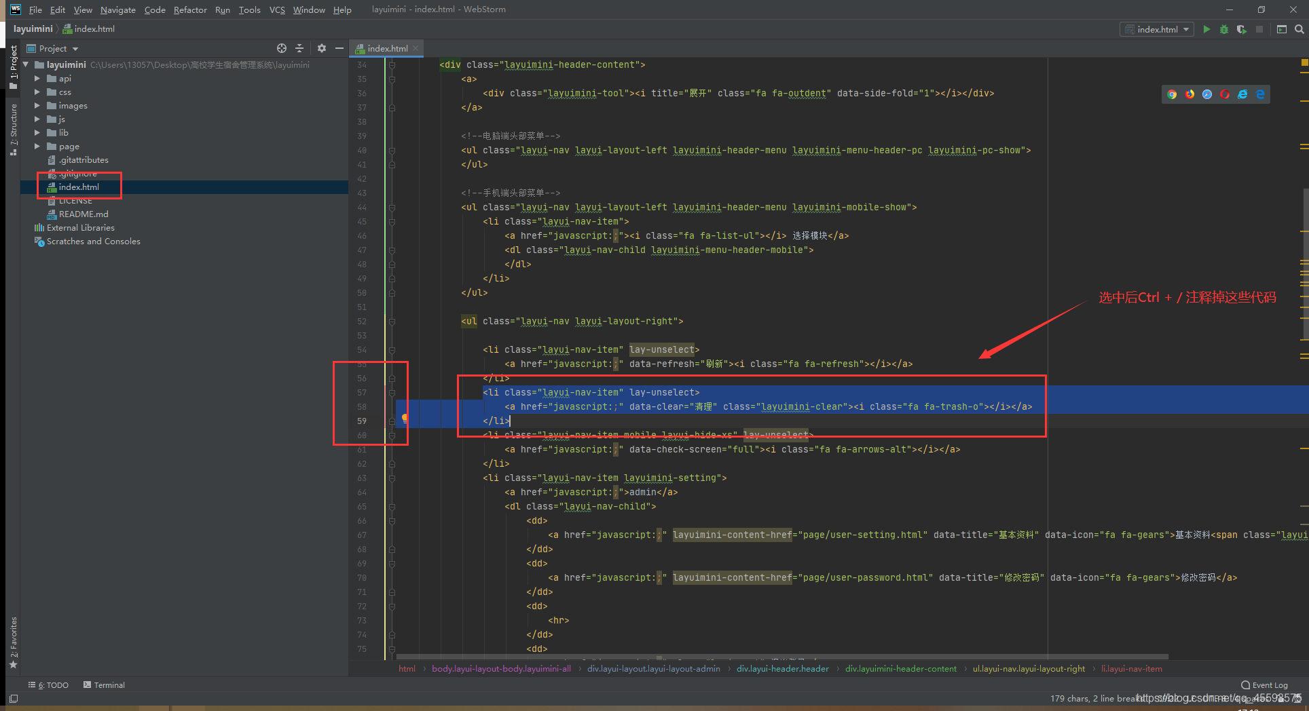Click the ul.layui-nav.layui-layout-right breadcrumb
Image resolution: width=1309 pixels, height=711 pixels.
click(x=1029, y=669)
